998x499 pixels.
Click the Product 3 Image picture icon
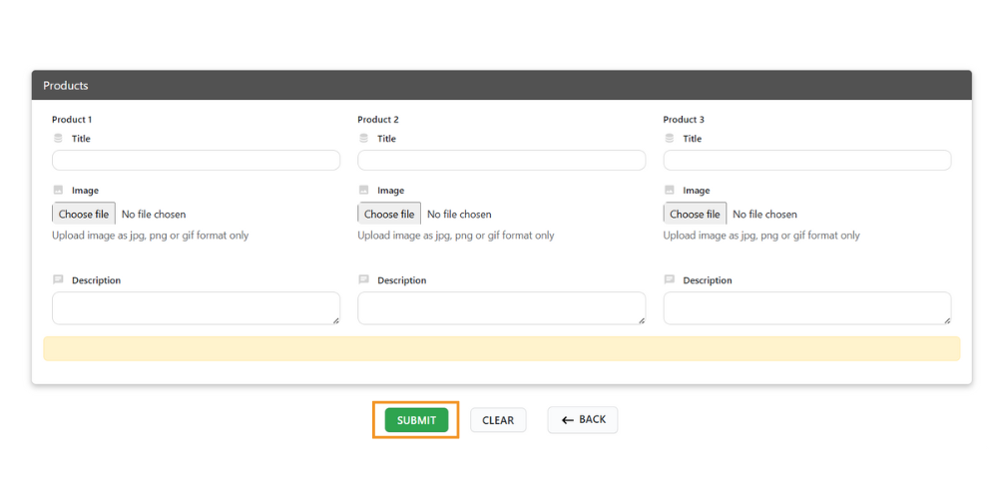[669, 190]
